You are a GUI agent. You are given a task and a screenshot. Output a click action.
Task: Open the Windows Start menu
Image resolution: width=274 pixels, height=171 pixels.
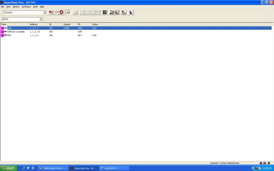[x=9, y=168]
